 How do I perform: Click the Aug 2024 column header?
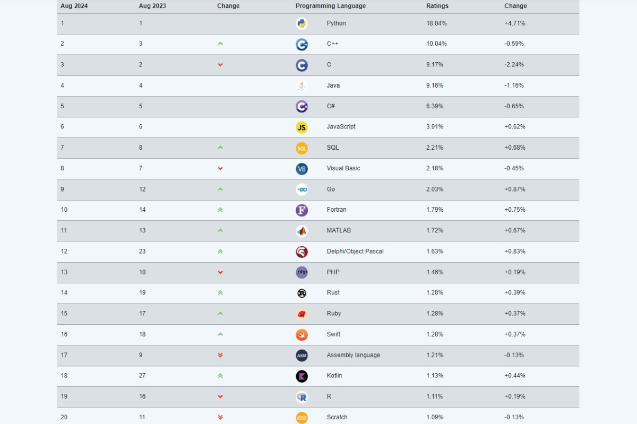(74, 6)
